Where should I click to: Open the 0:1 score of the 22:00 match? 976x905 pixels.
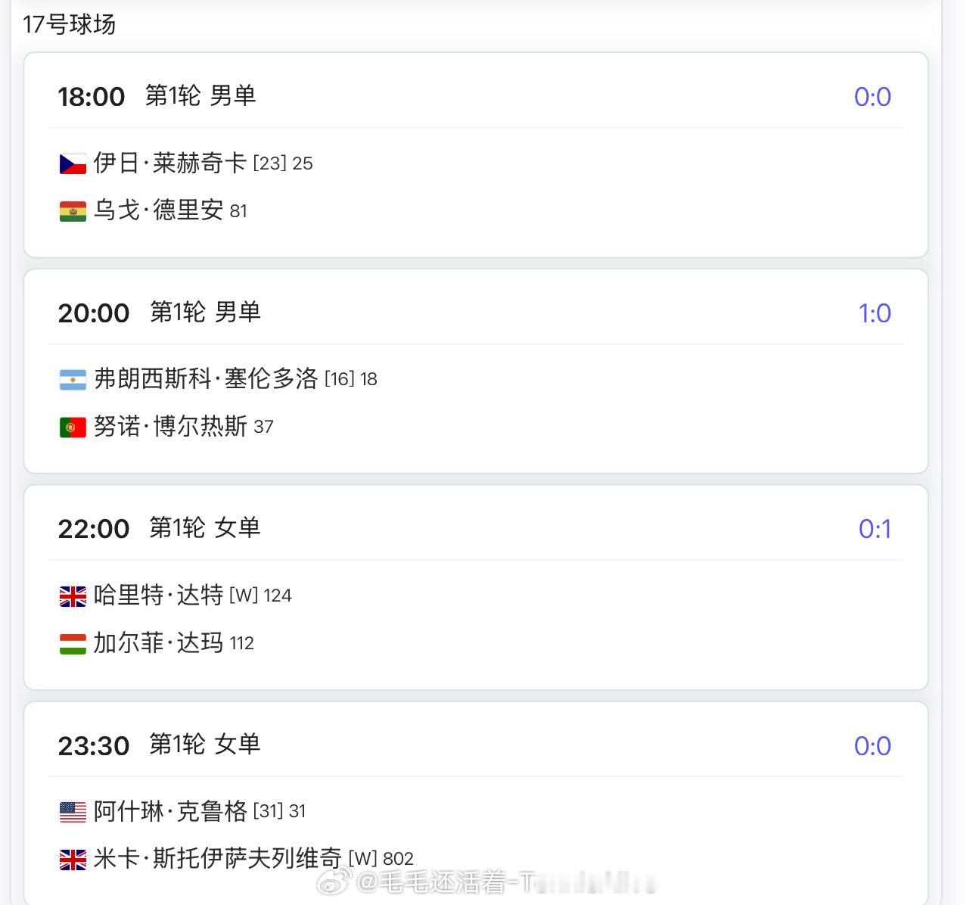pyautogui.click(x=875, y=529)
